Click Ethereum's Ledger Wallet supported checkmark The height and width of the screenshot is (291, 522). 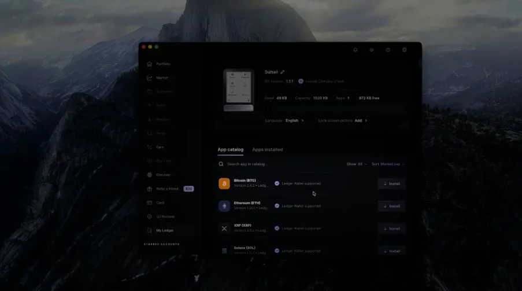click(277, 206)
